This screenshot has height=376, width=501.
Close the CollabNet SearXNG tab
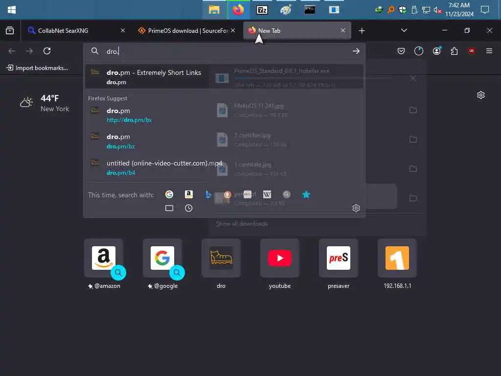click(x=123, y=30)
